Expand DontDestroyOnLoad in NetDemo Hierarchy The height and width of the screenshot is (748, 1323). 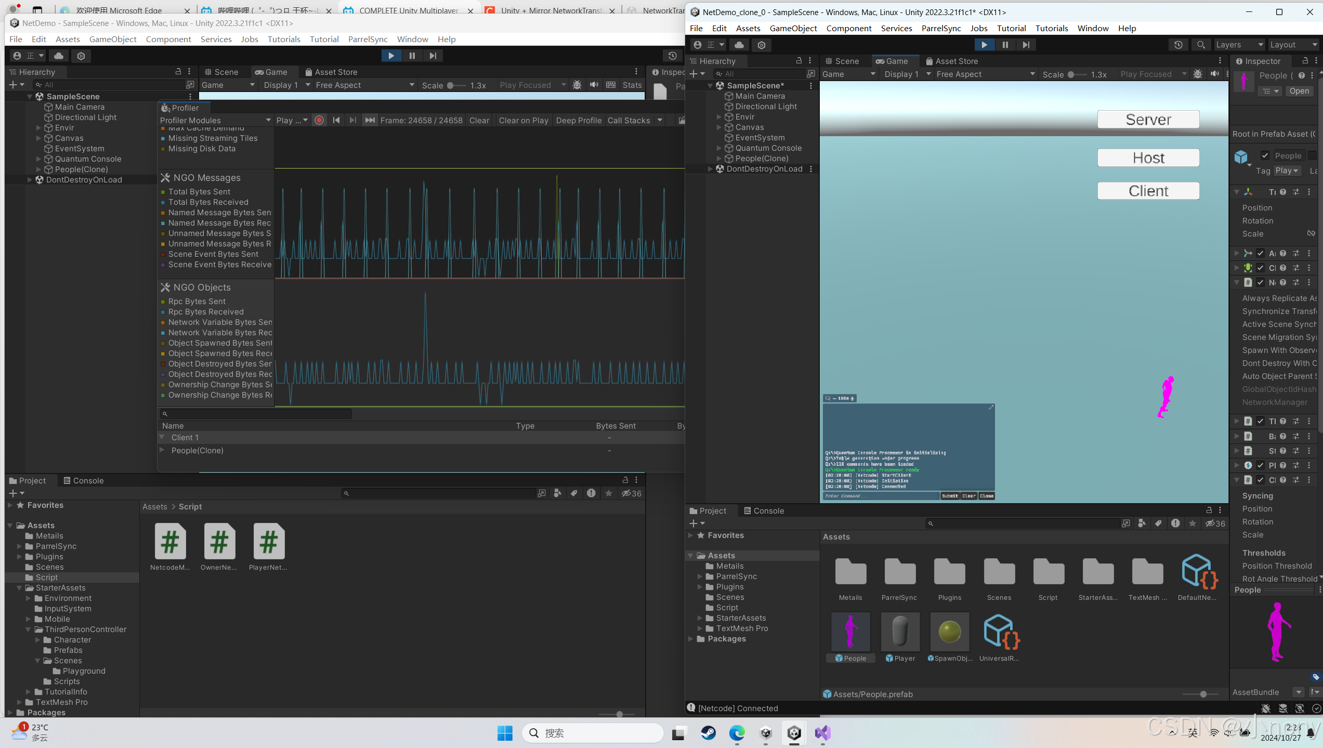(30, 180)
